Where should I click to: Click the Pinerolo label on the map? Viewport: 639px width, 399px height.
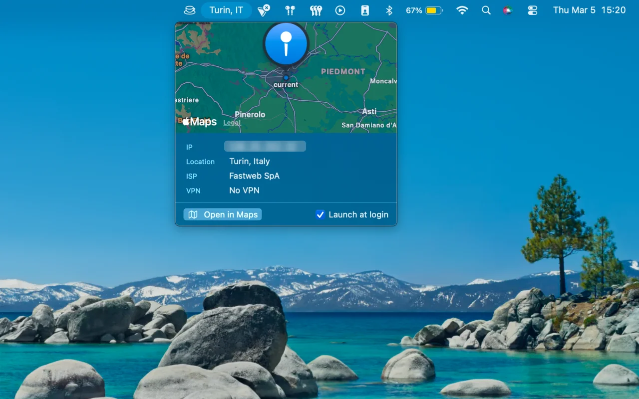250,114
